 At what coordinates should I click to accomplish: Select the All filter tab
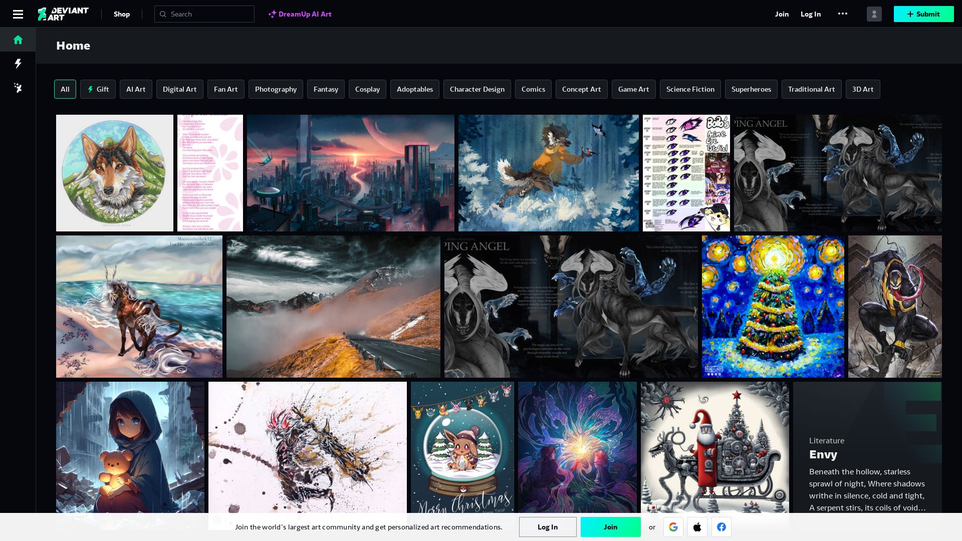point(65,89)
